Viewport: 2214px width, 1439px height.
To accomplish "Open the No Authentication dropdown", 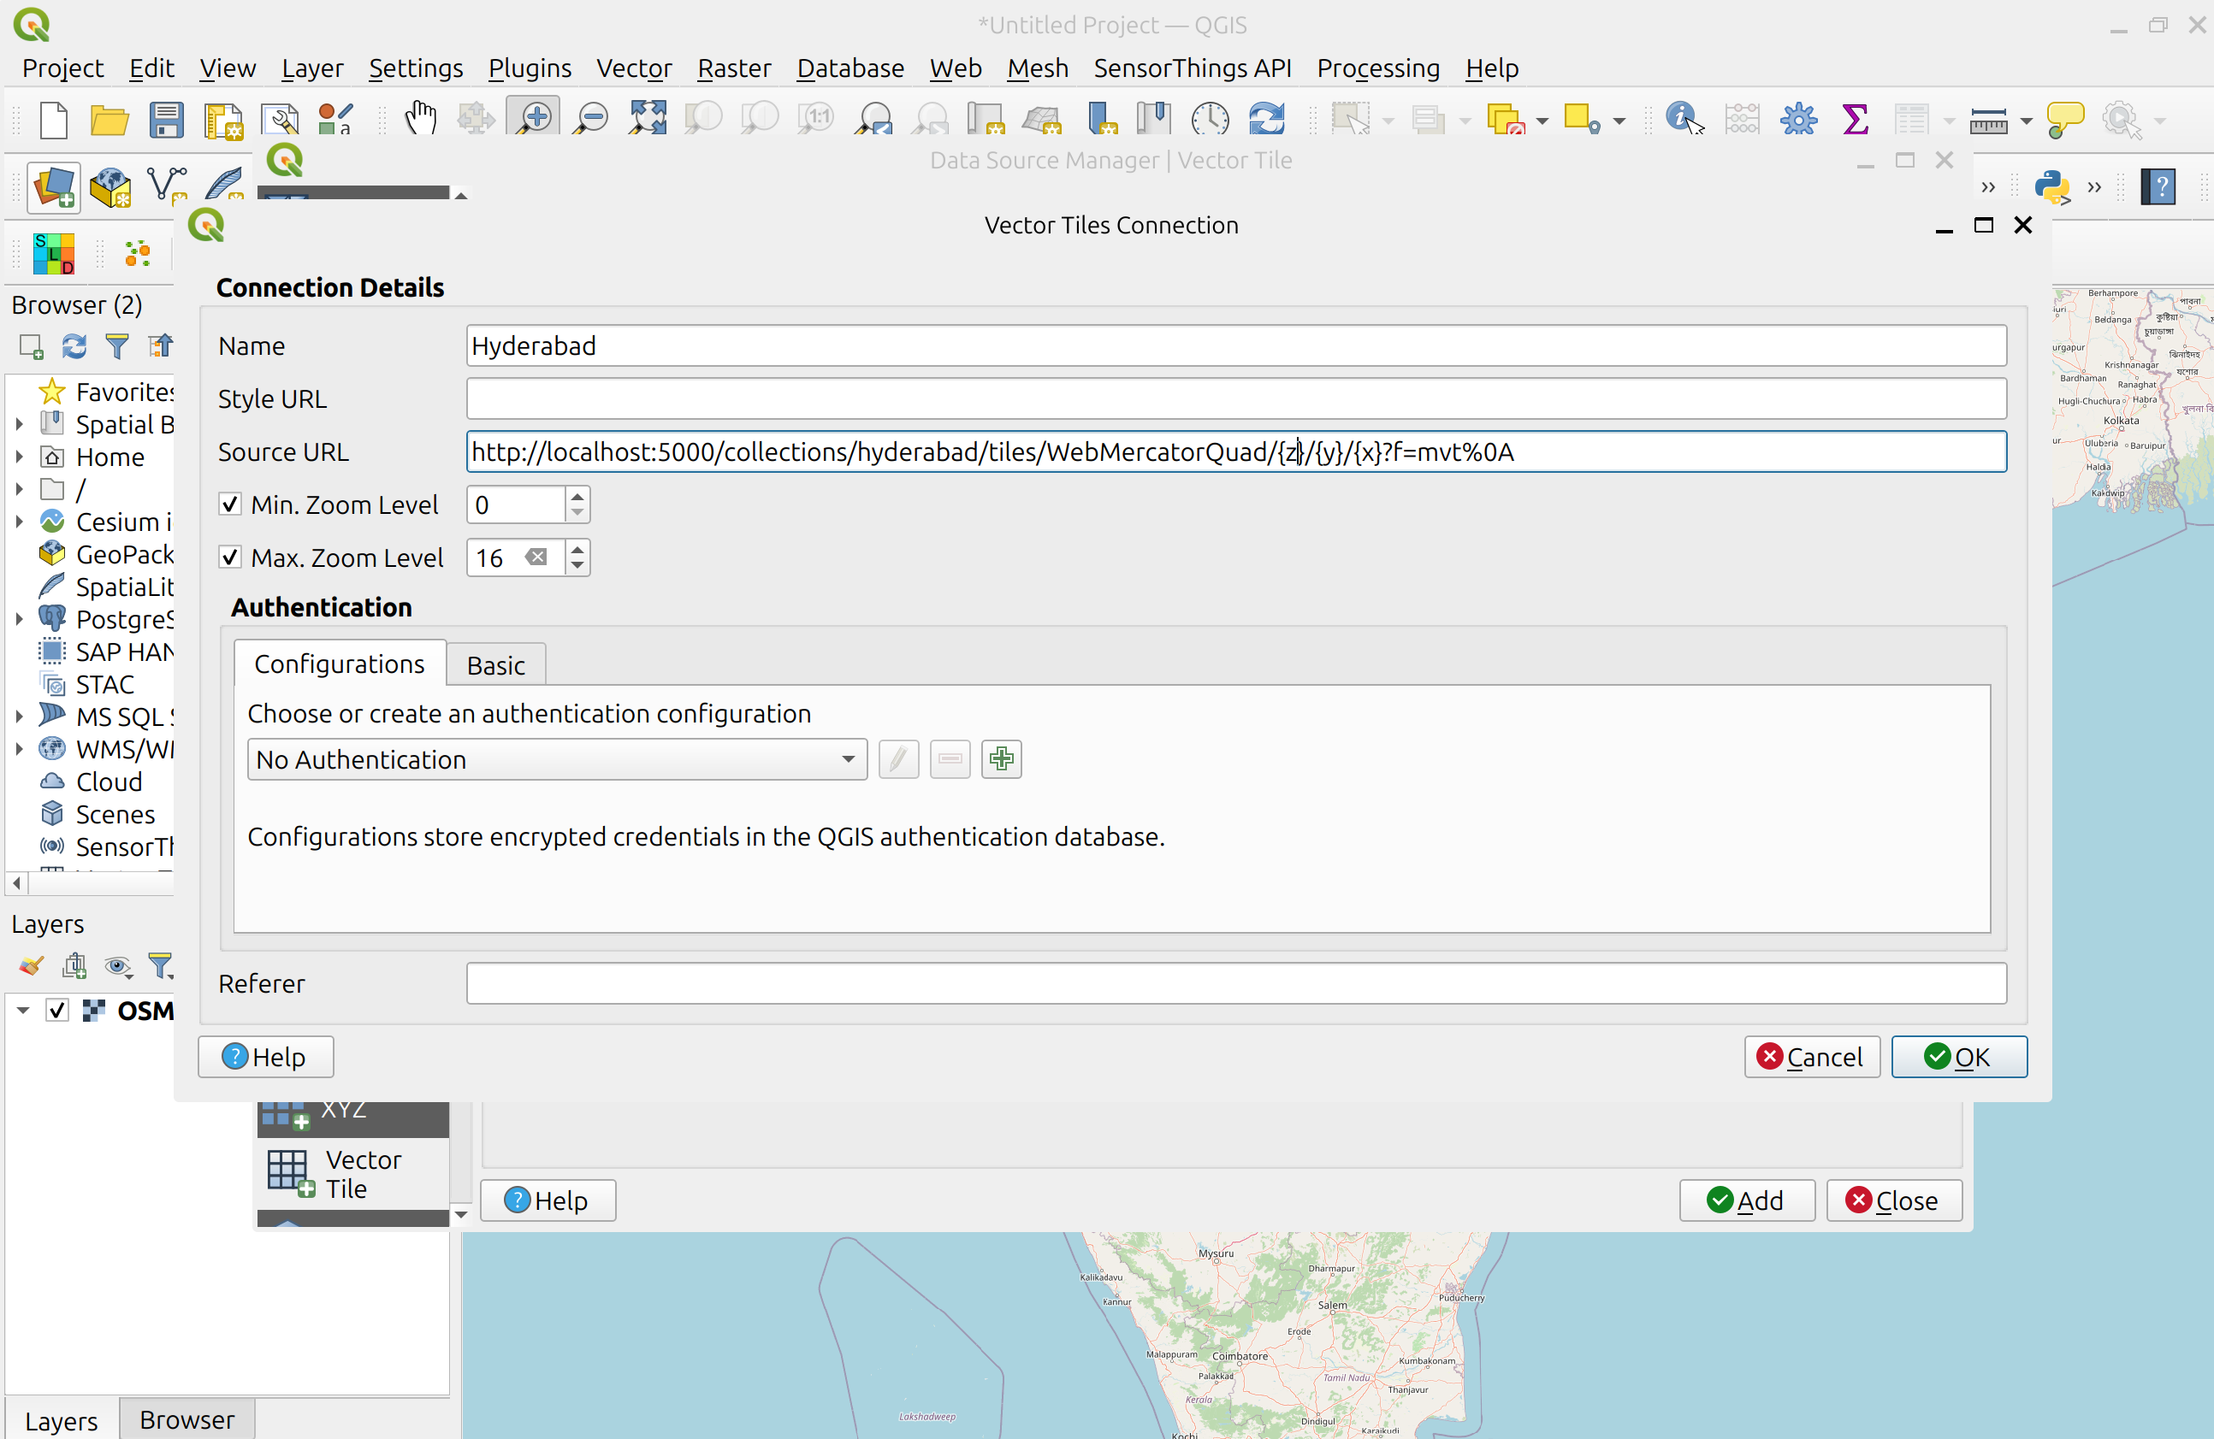I will 556,759.
